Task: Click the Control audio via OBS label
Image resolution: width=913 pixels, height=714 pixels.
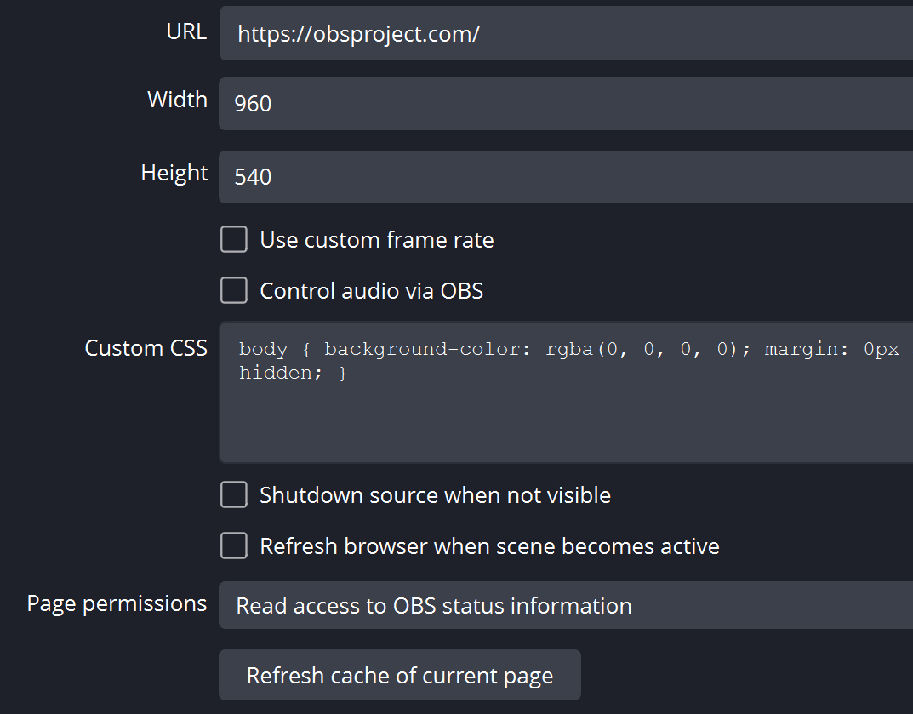Action: coord(371,290)
